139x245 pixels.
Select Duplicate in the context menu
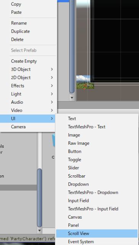20,31
